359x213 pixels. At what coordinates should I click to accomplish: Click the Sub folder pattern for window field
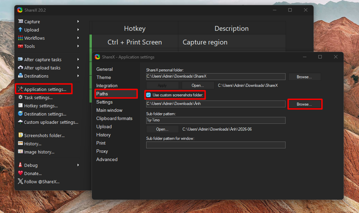216,145
